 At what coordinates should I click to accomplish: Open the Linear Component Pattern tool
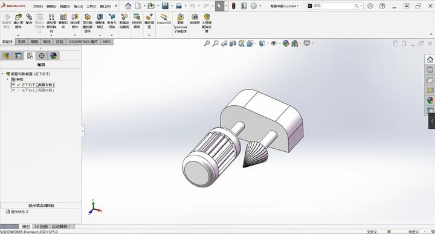click(51, 17)
